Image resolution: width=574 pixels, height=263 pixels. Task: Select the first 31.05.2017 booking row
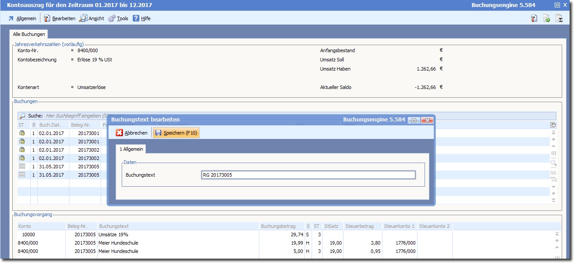point(51,167)
